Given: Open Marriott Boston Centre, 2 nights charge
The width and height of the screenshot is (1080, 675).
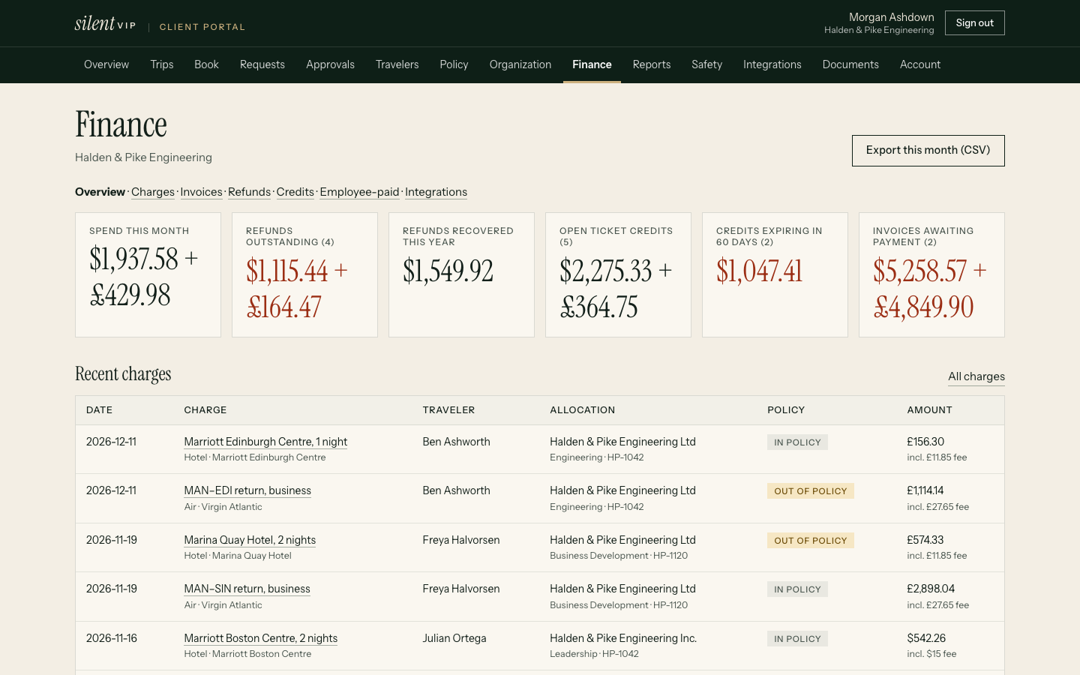Looking at the screenshot, I should tap(261, 638).
